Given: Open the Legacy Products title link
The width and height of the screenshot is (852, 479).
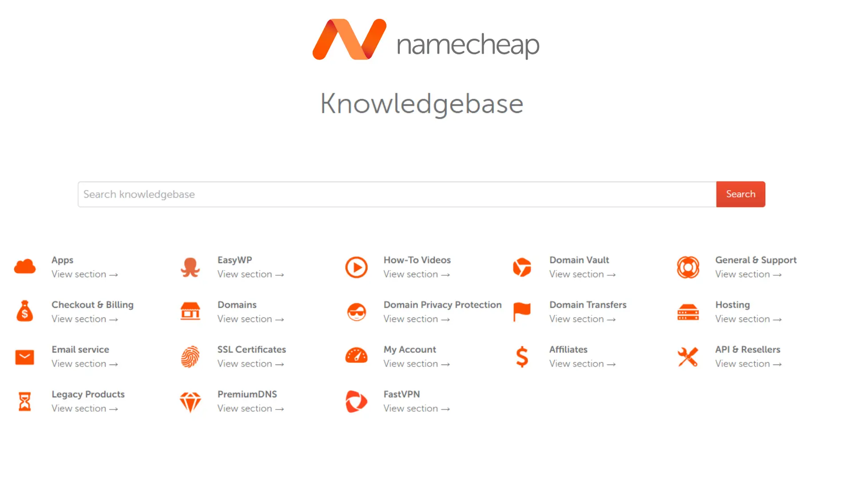Looking at the screenshot, I should (x=88, y=395).
